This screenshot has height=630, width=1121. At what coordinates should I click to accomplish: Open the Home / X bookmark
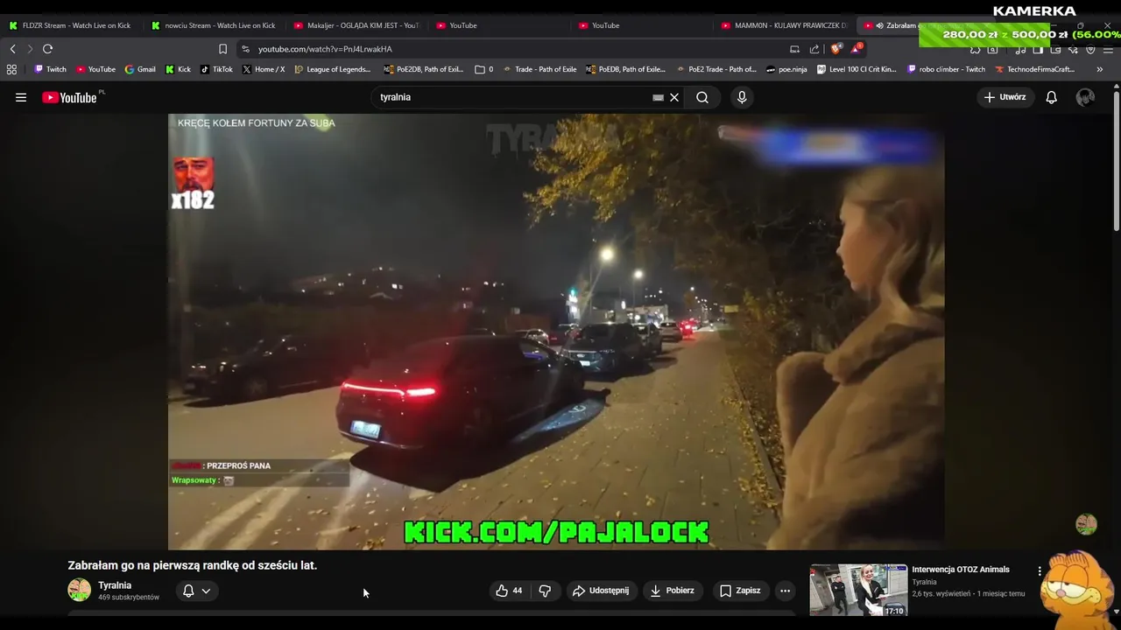click(263, 69)
